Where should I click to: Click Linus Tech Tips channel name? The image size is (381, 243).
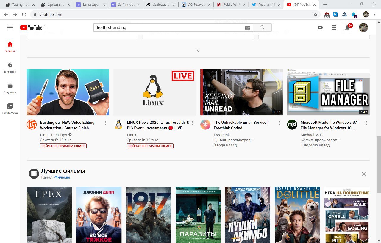54,135
